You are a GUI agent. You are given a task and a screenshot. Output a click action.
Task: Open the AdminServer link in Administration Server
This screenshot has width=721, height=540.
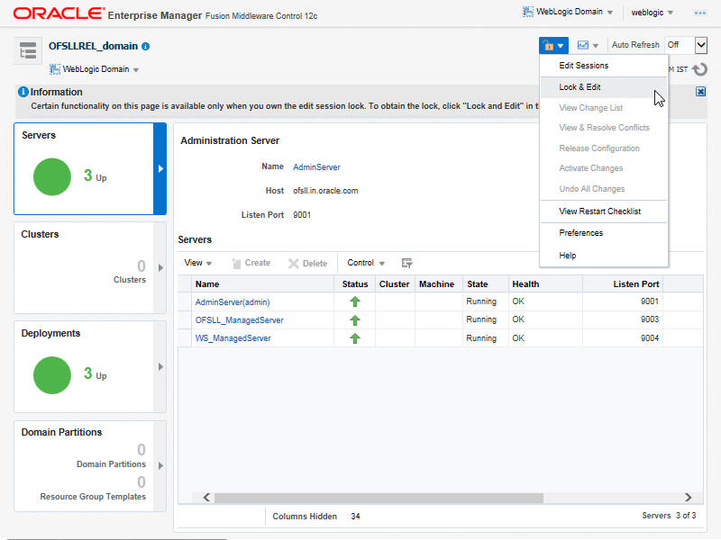pyautogui.click(x=316, y=167)
